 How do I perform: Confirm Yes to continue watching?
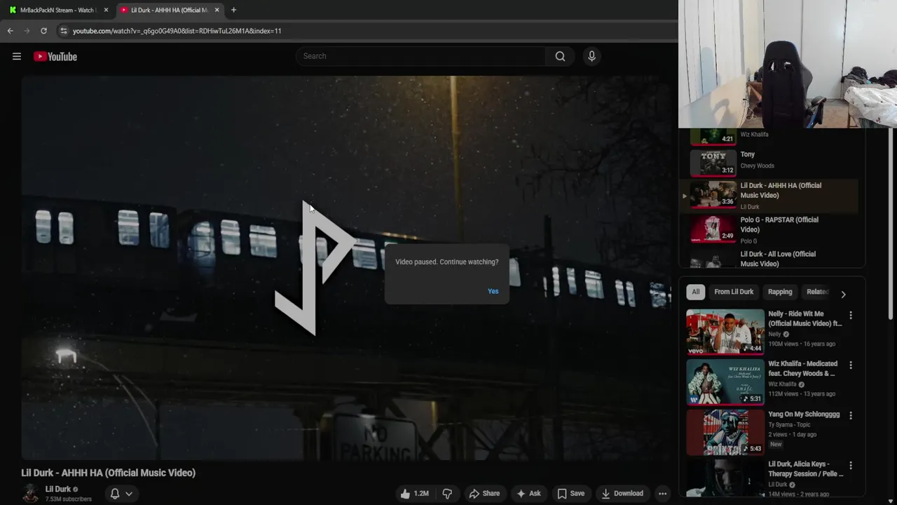pos(493,291)
